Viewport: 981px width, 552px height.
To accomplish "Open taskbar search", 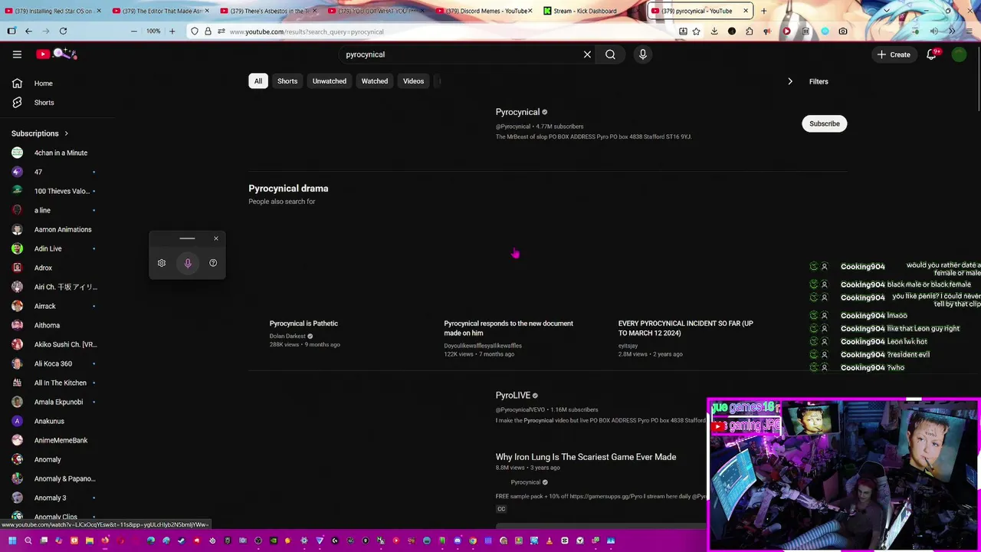I will coord(28,540).
